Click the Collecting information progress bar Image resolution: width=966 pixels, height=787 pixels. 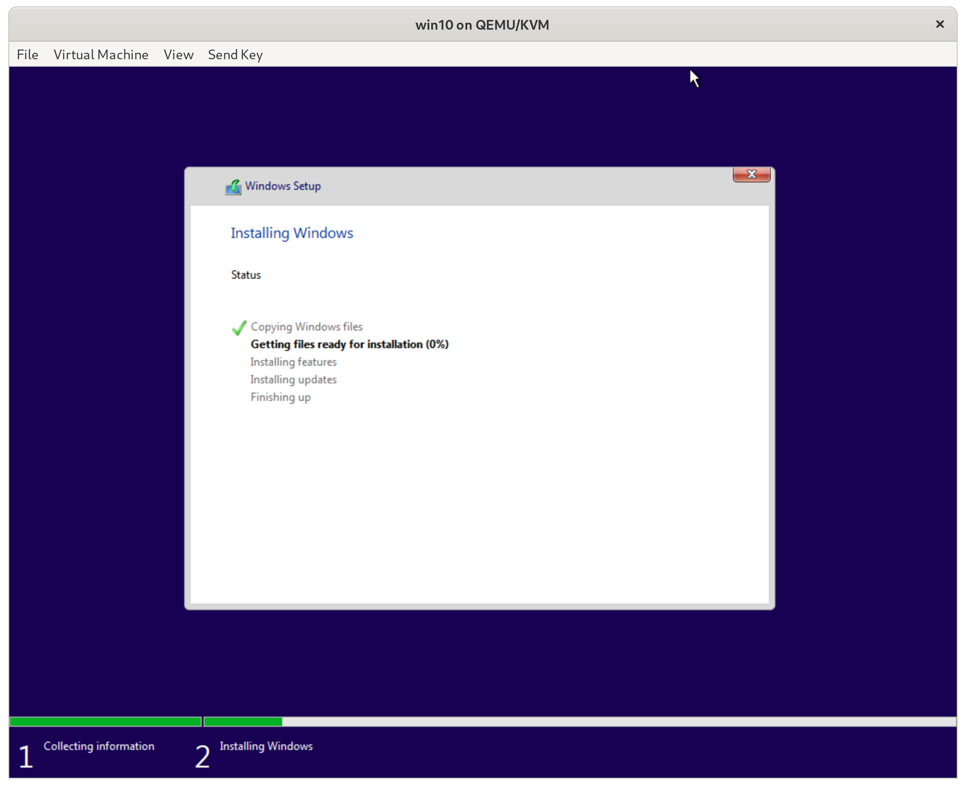105,721
